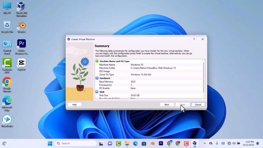Click the VirtualBox icon on the taskbar
Screen dimensions: 263x148
click(x=194, y=143)
